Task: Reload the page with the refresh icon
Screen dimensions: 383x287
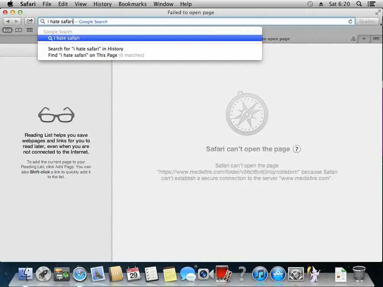Action: [350, 21]
